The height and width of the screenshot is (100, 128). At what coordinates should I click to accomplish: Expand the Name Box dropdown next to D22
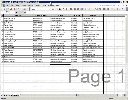point(16,12)
